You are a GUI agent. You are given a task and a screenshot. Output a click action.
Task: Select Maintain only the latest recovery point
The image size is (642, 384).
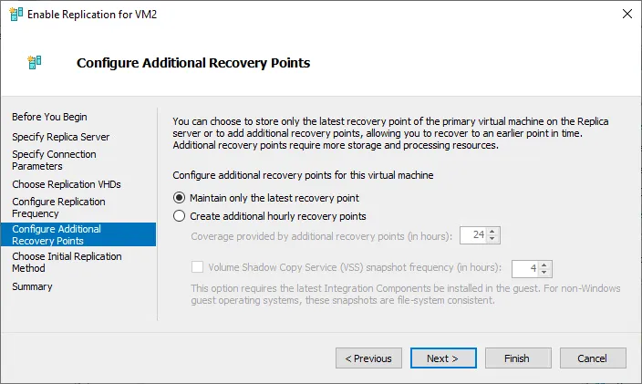[x=180, y=198]
